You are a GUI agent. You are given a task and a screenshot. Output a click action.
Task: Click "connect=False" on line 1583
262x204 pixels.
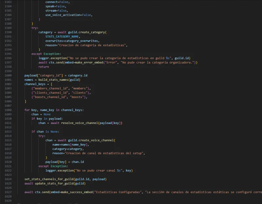(x=57, y=2)
